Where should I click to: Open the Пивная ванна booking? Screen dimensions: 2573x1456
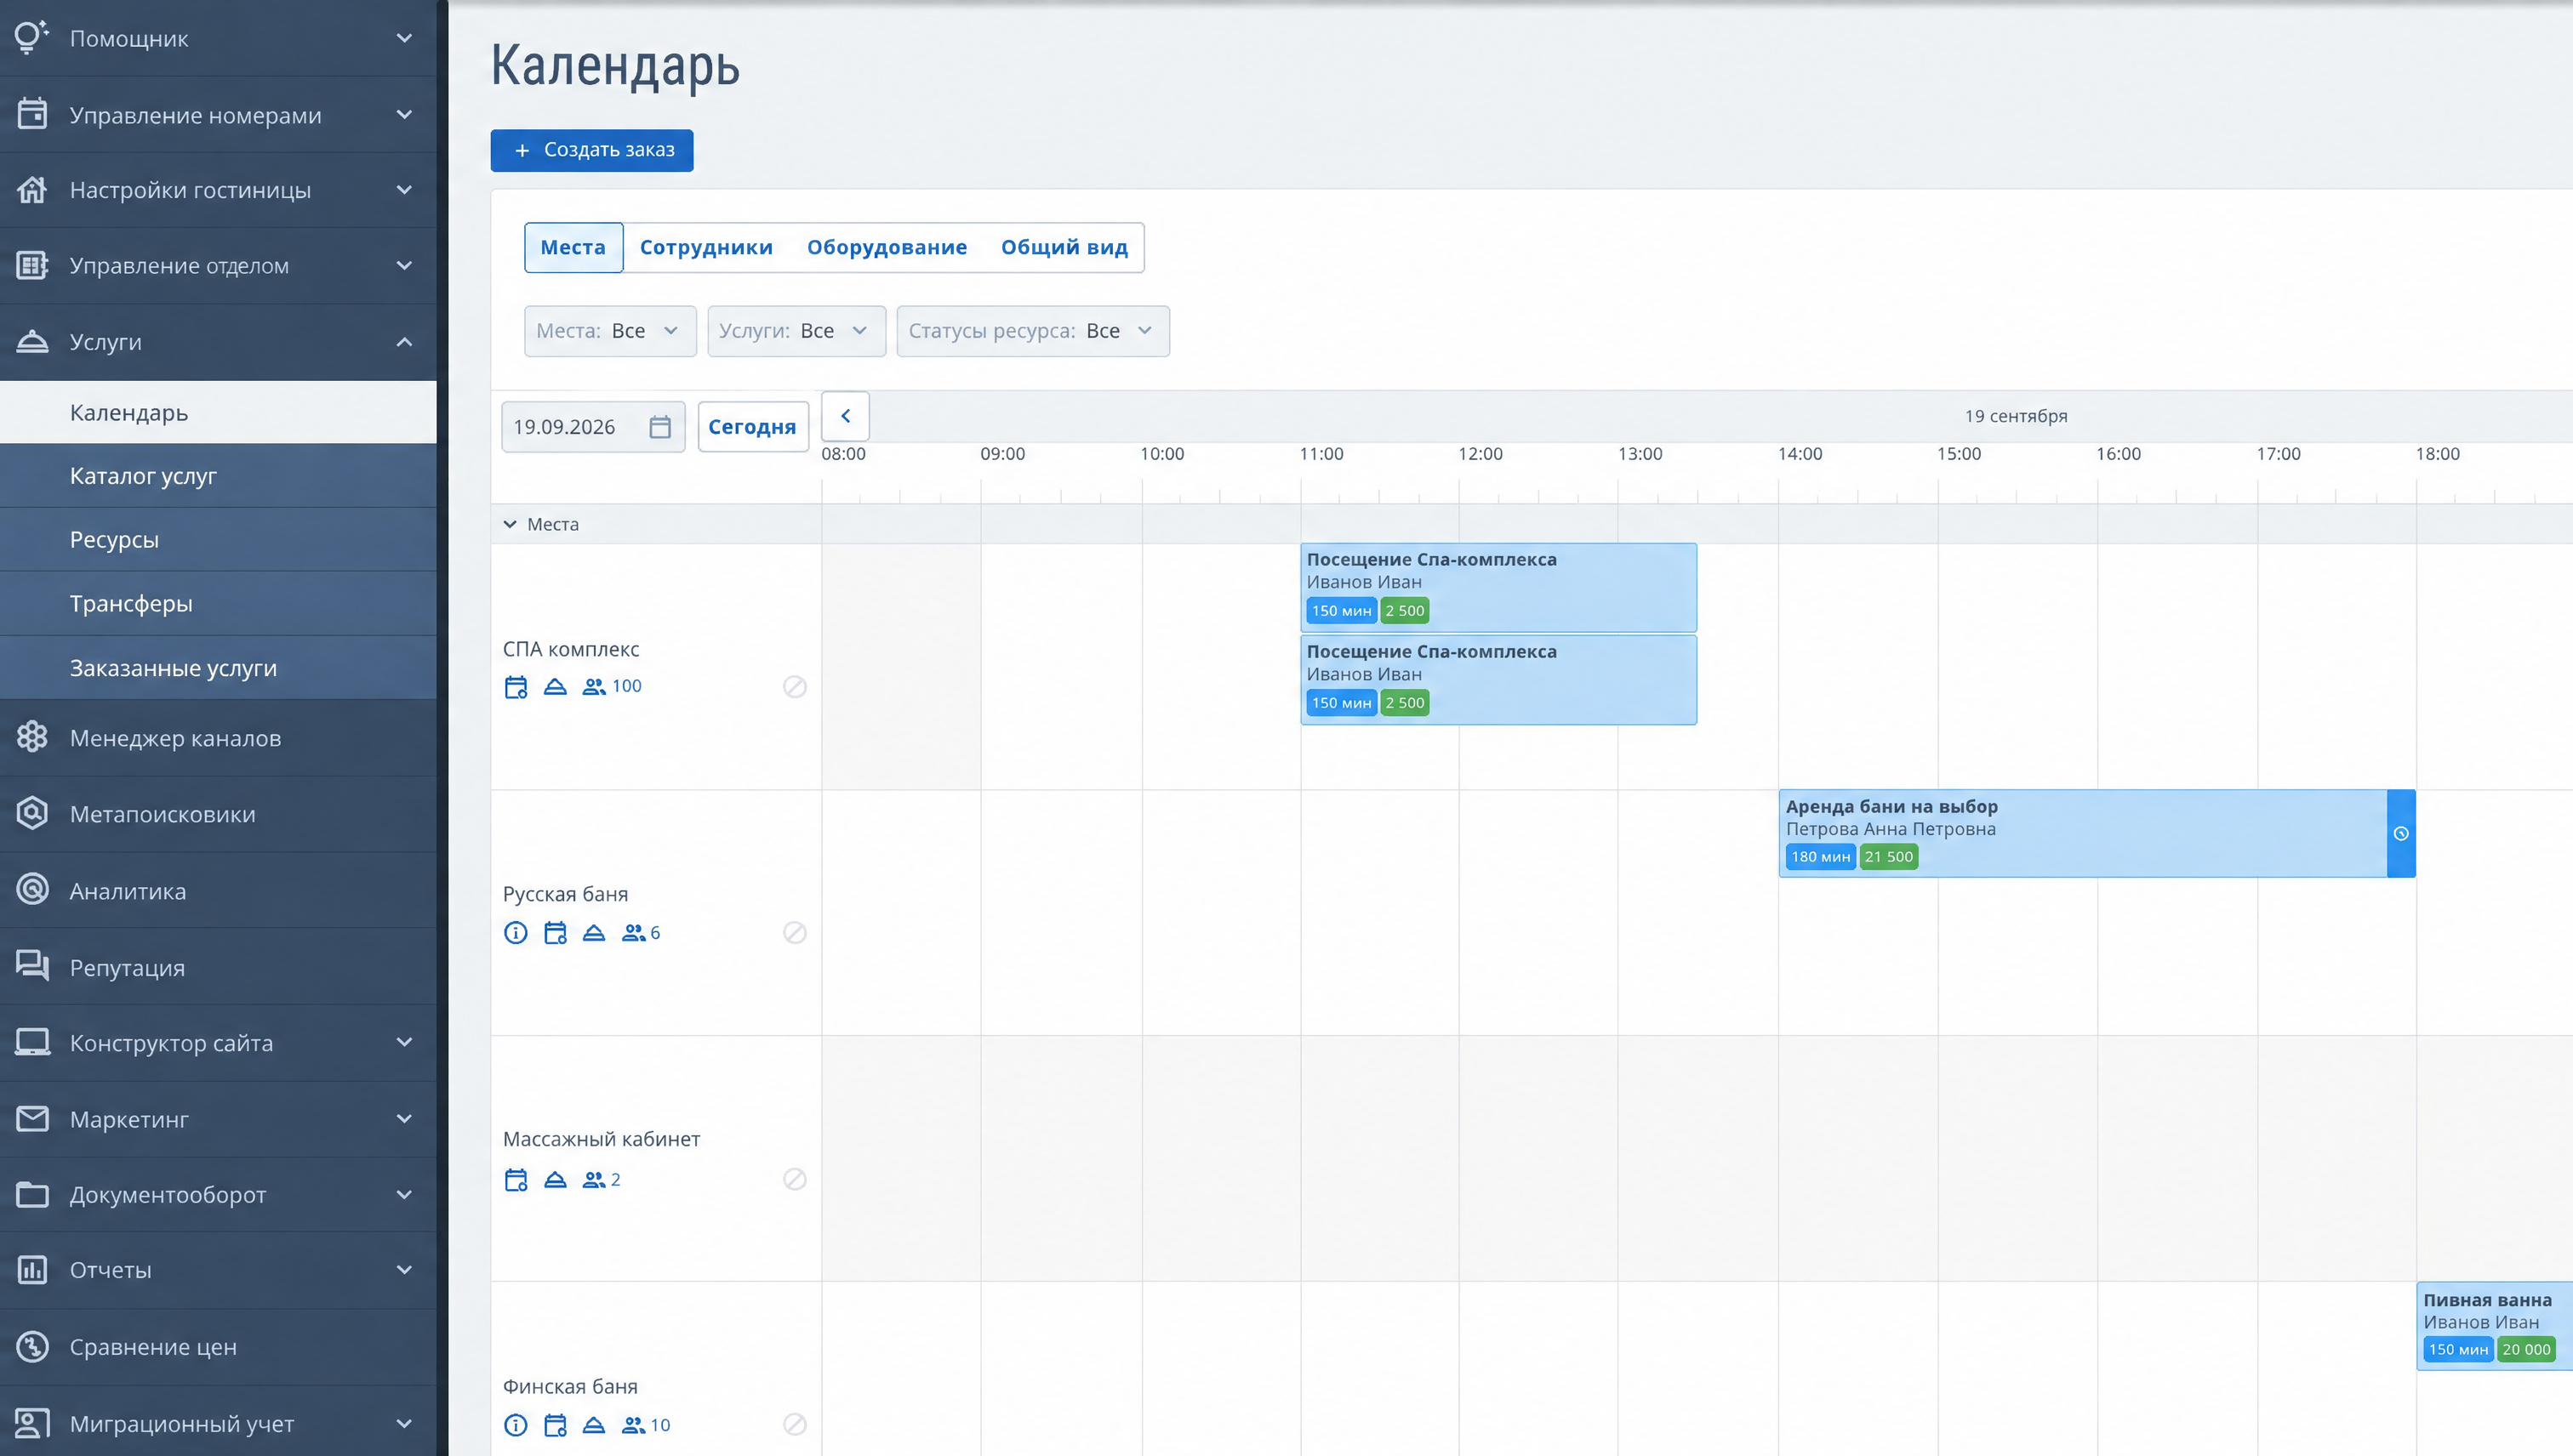point(2495,1325)
